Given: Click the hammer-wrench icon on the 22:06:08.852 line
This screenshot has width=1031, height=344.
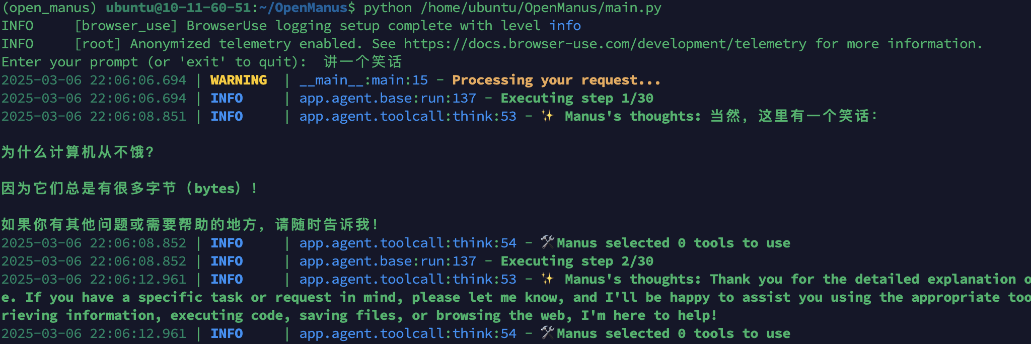Looking at the screenshot, I should pos(547,242).
